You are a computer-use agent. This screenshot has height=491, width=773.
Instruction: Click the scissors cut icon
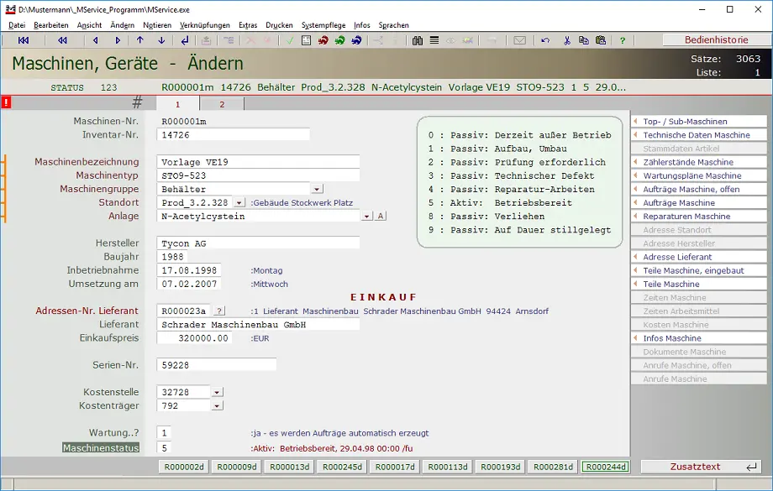click(x=567, y=40)
